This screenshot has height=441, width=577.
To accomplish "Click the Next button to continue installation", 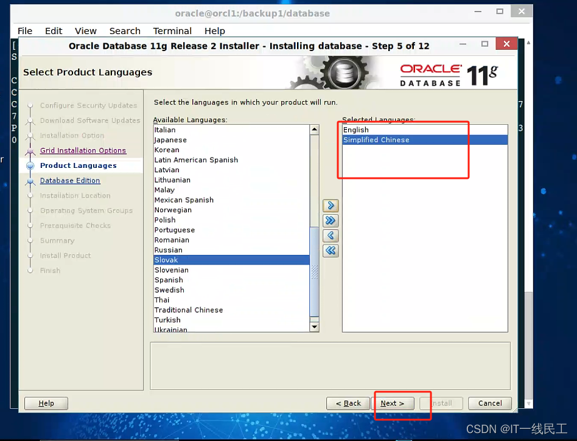I will pyautogui.click(x=393, y=403).
